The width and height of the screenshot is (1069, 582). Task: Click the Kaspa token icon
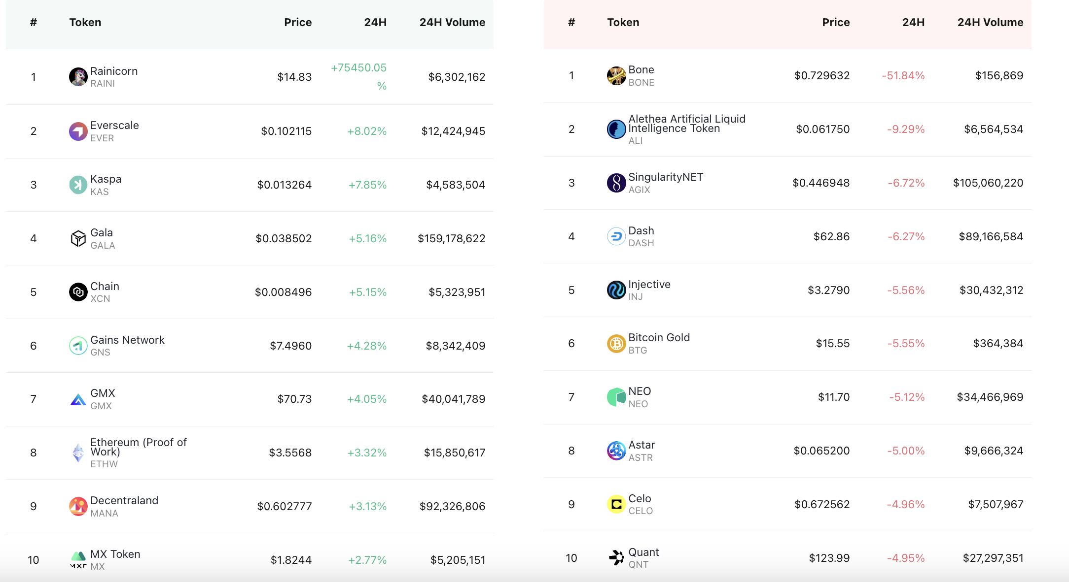coord(78,185)
